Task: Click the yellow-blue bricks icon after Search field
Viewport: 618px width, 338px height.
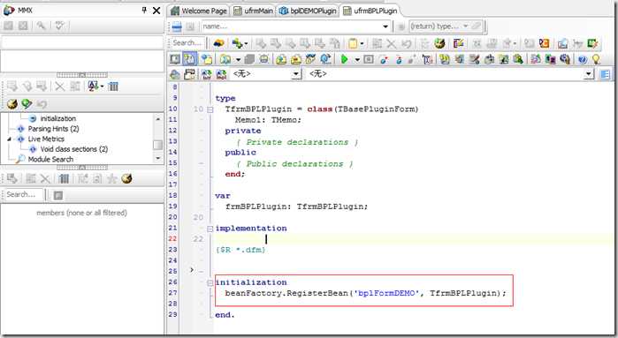Action: pos(218,43)
